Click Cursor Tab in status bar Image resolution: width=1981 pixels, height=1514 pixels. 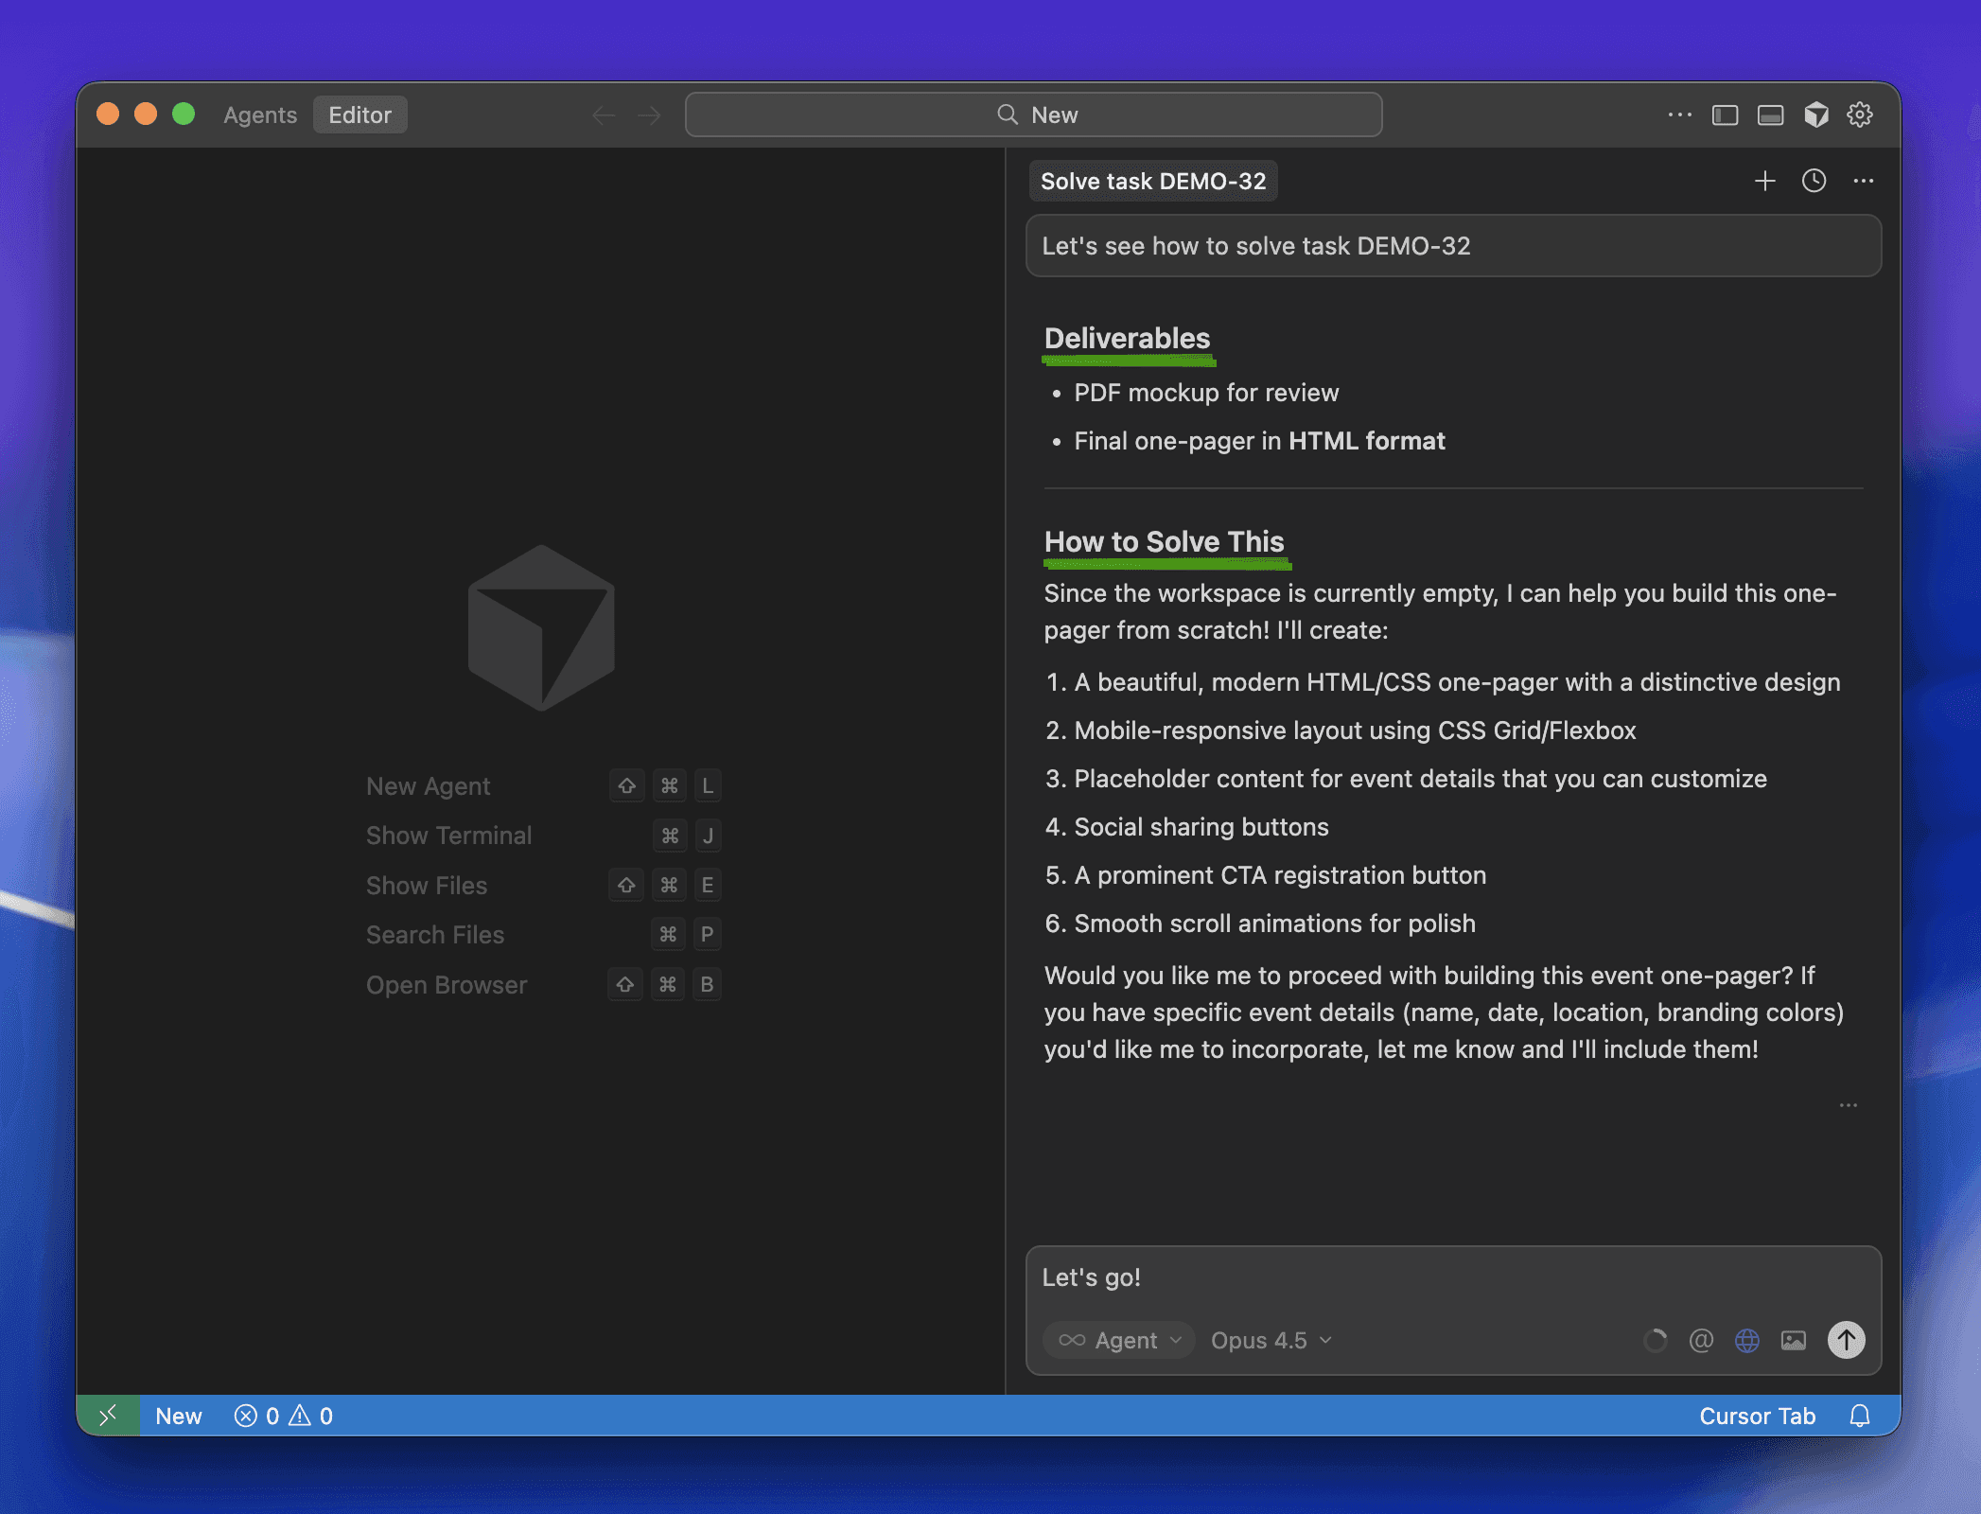[x=1757, y=1416]
